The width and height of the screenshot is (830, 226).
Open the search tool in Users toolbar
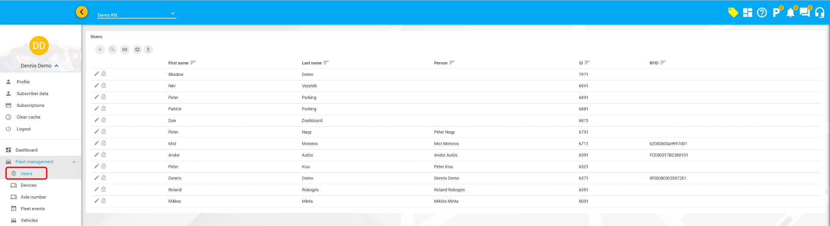[112, 50]
